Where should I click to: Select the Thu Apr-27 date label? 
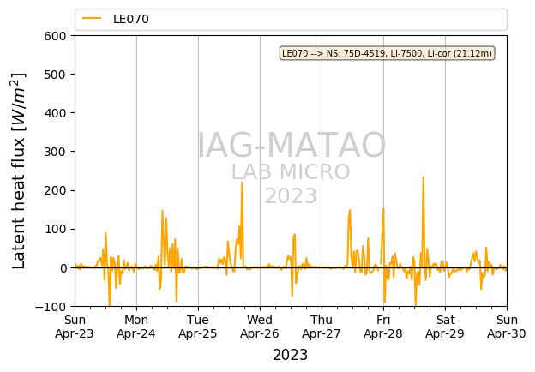coord(322,327)
